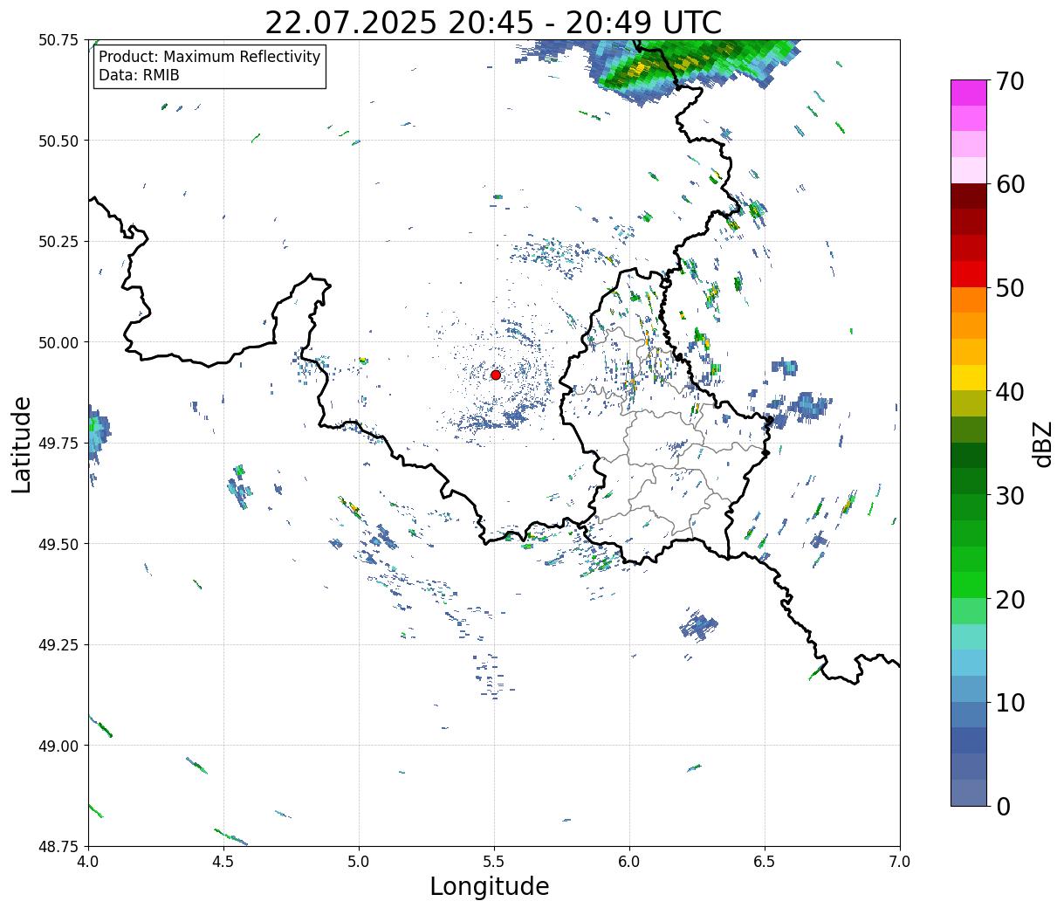The height and width of the screenshot is (908, 1064).
Task: Click the light blue swatch above 10
Action: tap(969, 689)
